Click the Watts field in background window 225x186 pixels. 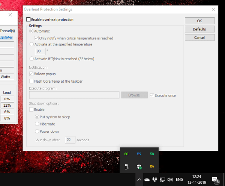point(7,77)
